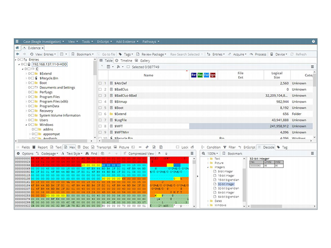Collapse the Windows folder in the tree
Image resolution: width=331 pixels, height=248 pixels.
tap(26, 125)
